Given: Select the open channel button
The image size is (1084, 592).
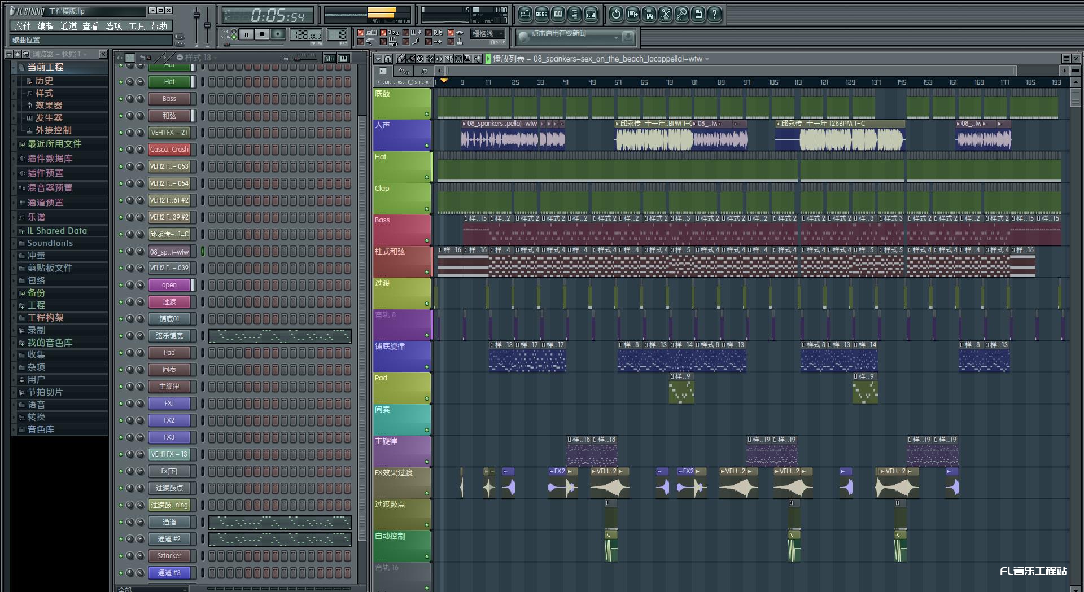Looking at the screenshot, I should point(169,285).
